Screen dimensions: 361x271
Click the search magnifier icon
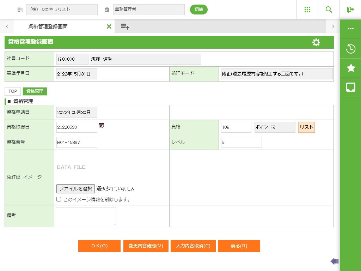click(x=329, y=10)
